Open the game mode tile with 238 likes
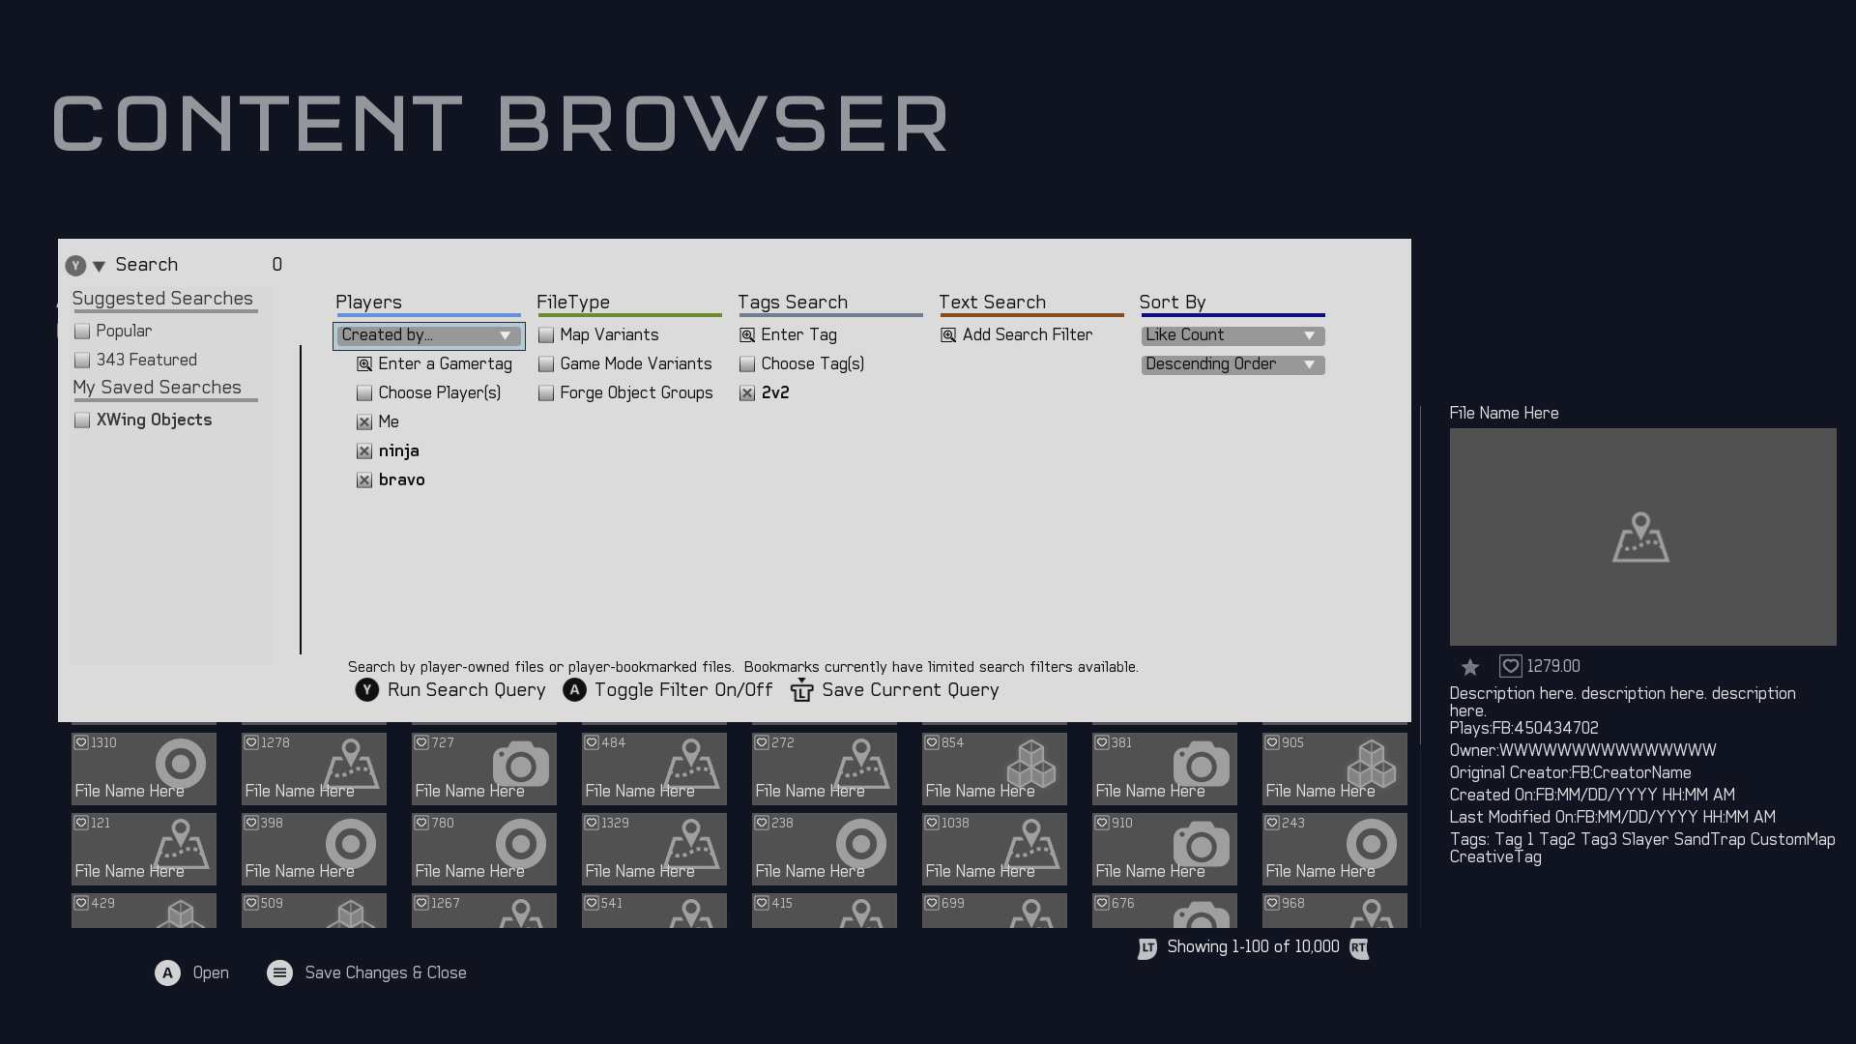 pos(825,849)
